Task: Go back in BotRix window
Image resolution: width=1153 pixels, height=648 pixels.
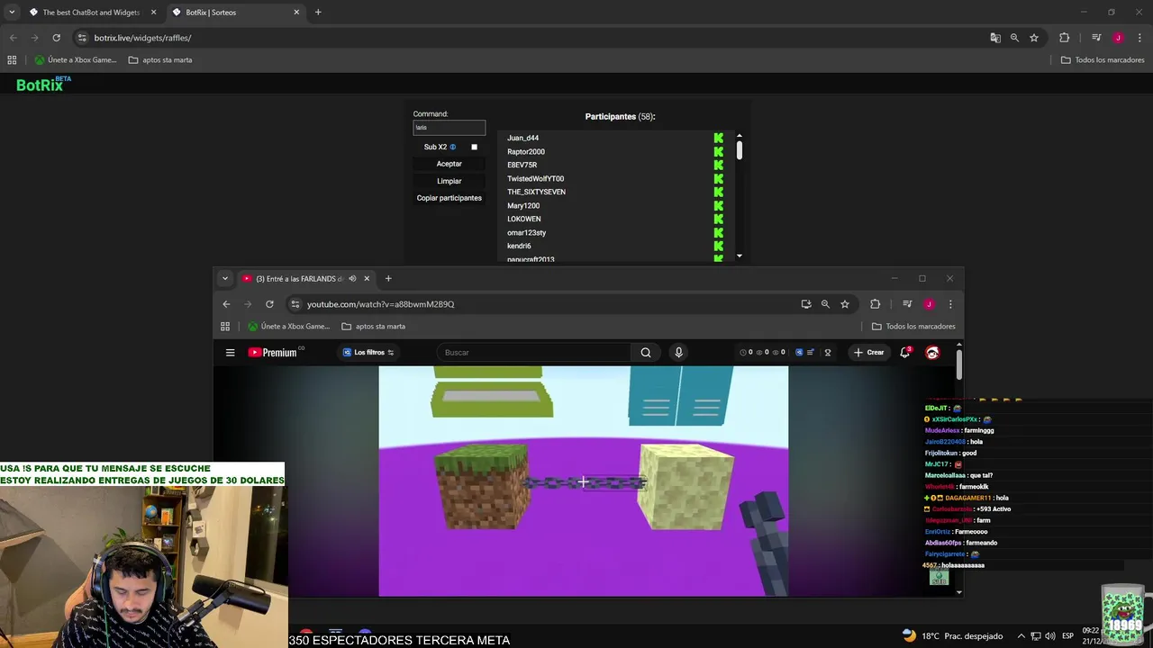Action: pos(13,38)
